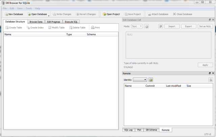Open the File menu
The image size is (216, 137).
coord(5,8)
